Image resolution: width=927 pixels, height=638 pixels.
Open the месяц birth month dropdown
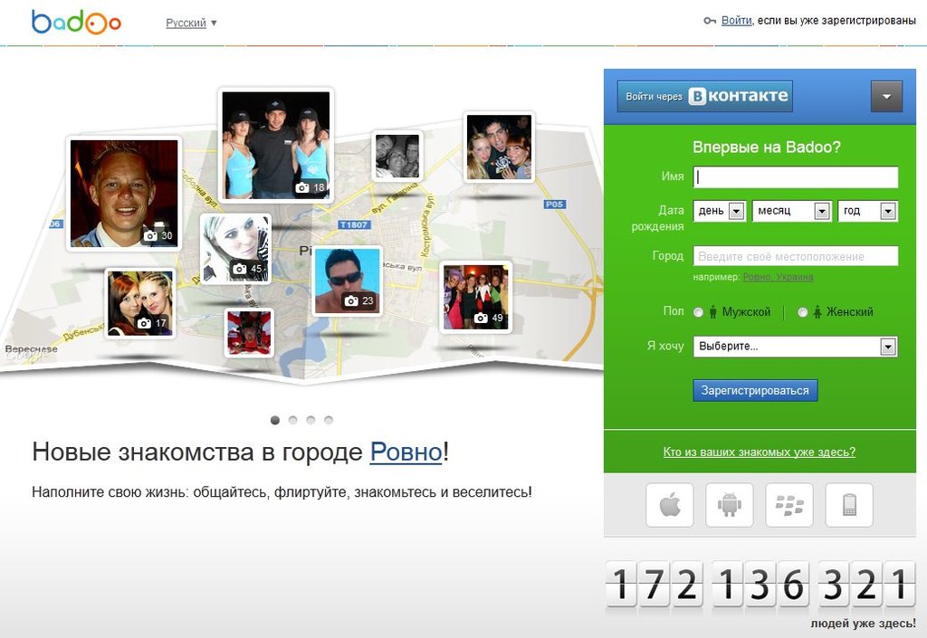[791, 211]
